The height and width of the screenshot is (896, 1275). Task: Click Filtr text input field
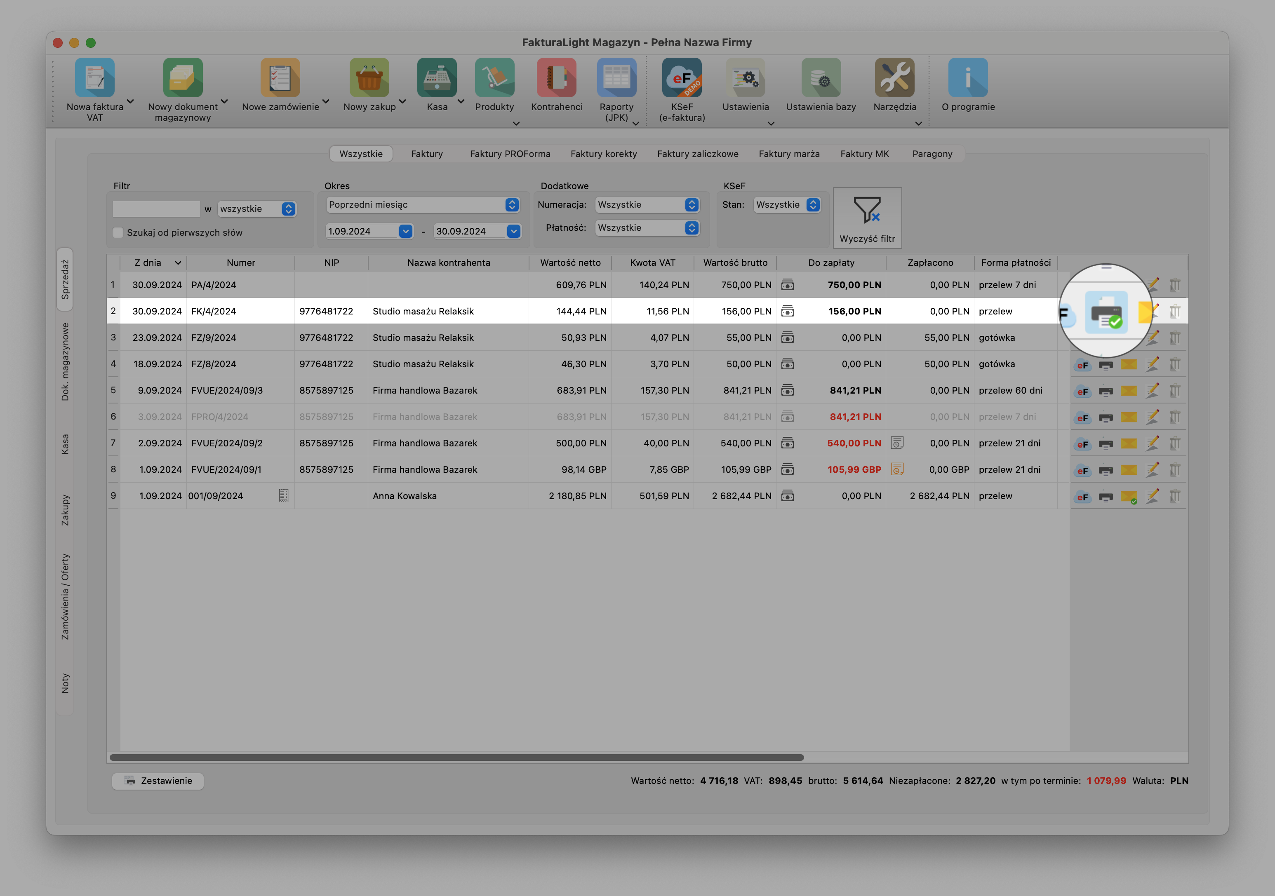pyautogui.click(x=156, y=209)
